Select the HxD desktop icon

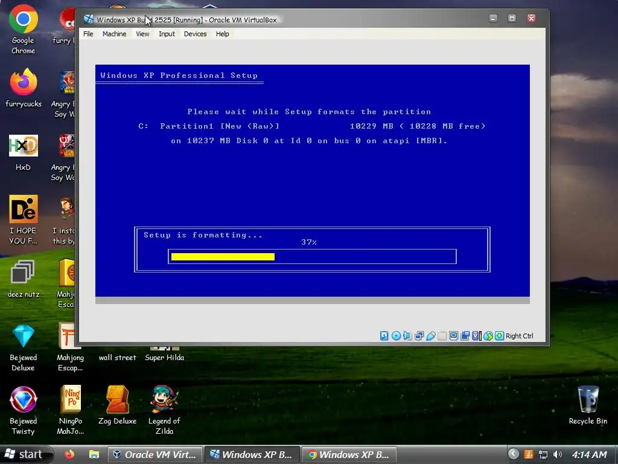click(24, 153)
